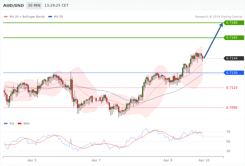
Task: Click the Research © 2019 Trading Central text
Action: click(x=218, y=16)
